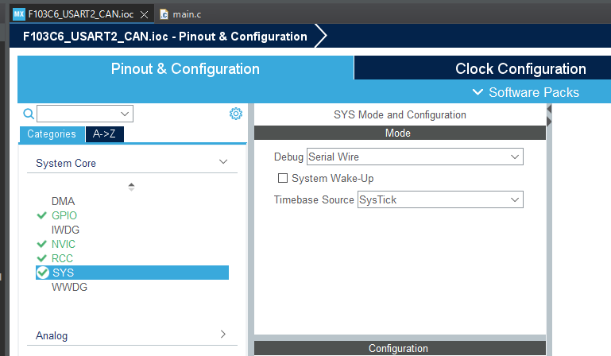
Task: Select NVIC in System Core list
Action: click(64, 244)
